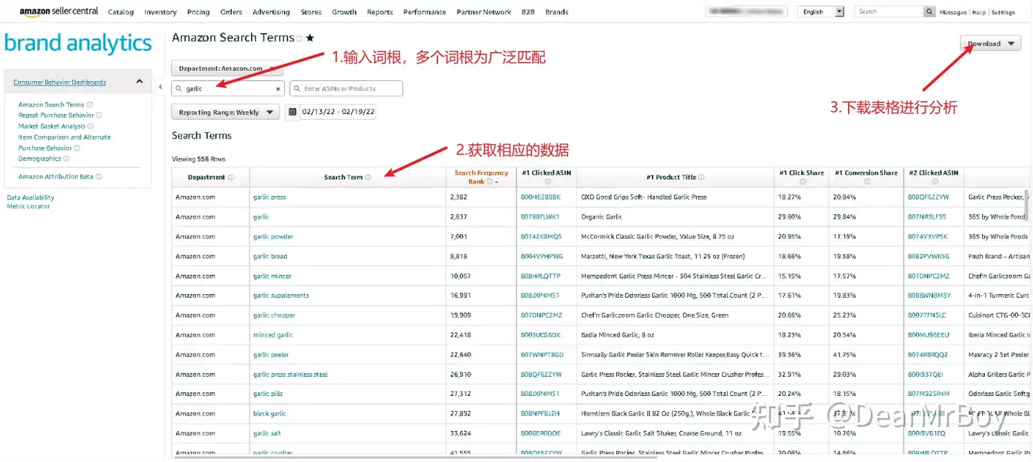The image size is (1033, 462).
Task: Open Market Basket Analysis link
Action: [x=52, y=126]
